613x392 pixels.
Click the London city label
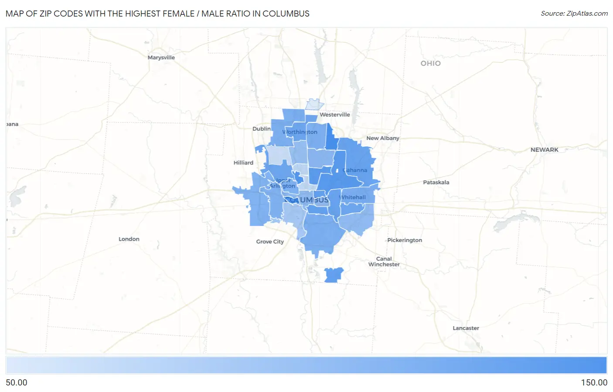tap(129, 239)
